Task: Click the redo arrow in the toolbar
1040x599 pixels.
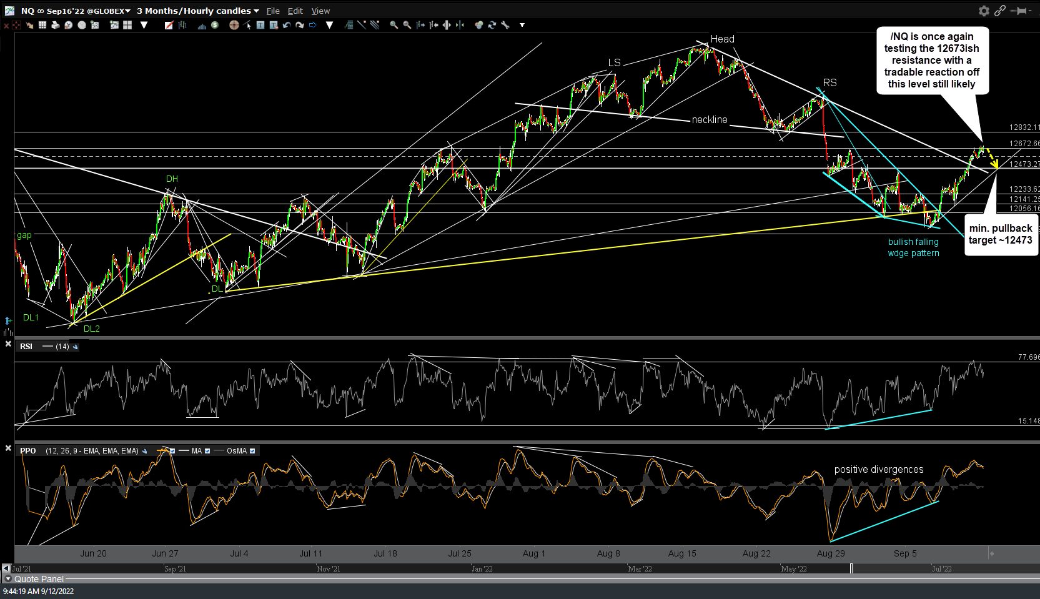Action: point(300,25)
